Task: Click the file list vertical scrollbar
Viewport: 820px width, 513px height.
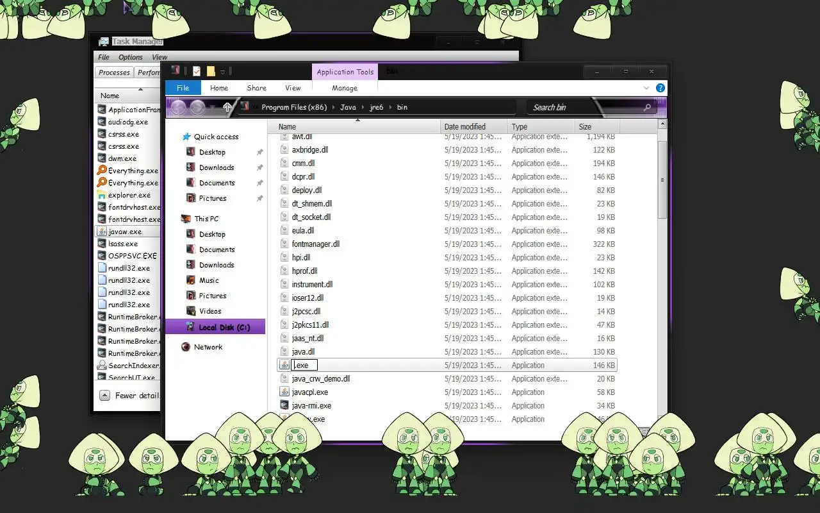Action: point(662,180)
